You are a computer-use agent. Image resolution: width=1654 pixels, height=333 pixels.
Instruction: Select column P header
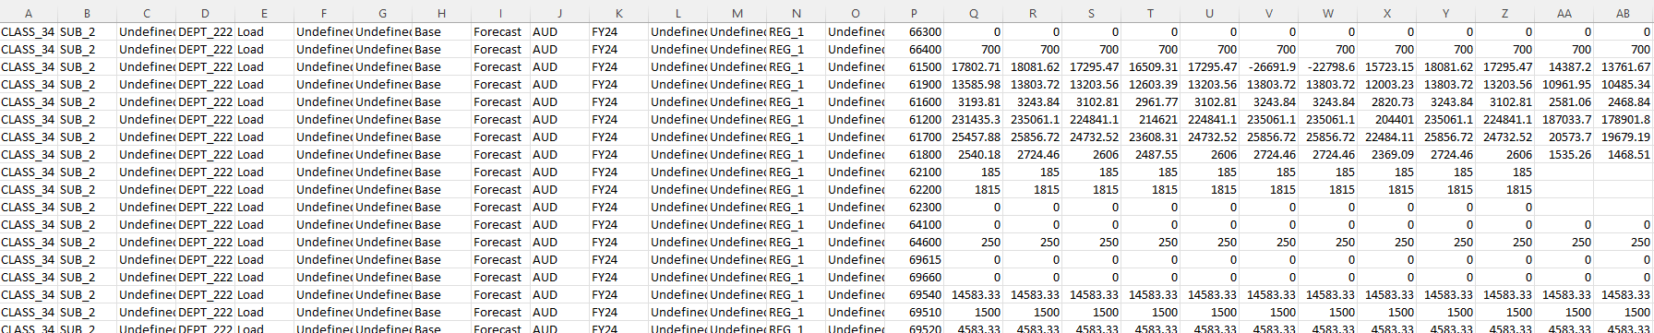tap(915, 14)
